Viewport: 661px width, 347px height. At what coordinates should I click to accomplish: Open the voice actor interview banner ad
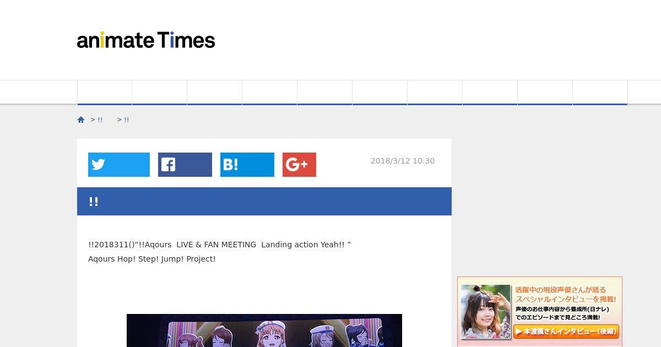(540, 312)
